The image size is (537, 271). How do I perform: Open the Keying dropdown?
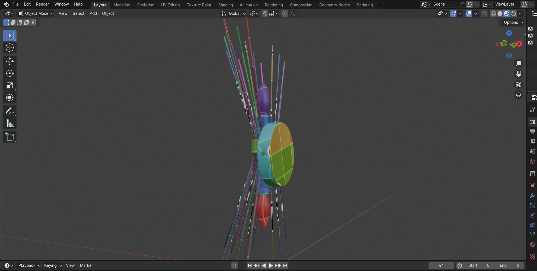pos(53,265)
